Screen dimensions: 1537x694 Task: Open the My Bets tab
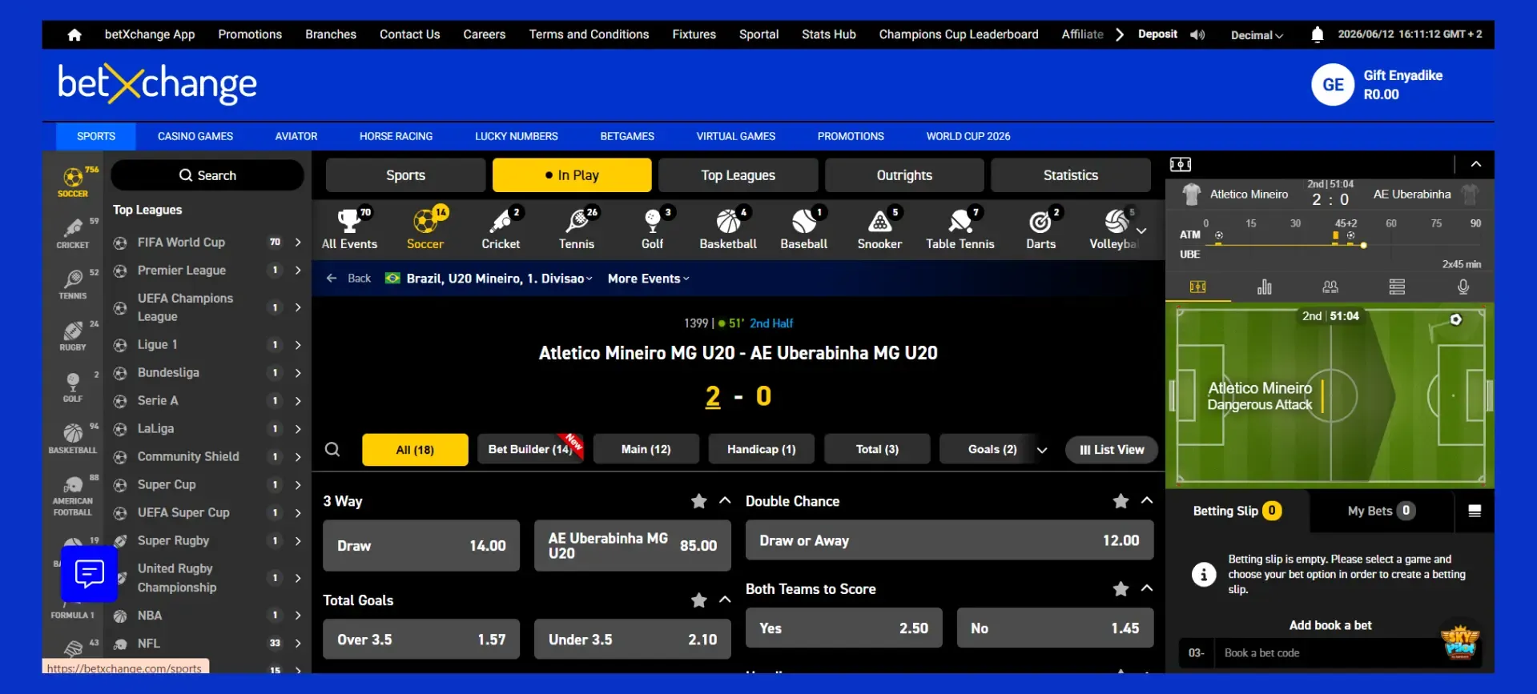click(1381, 511)
